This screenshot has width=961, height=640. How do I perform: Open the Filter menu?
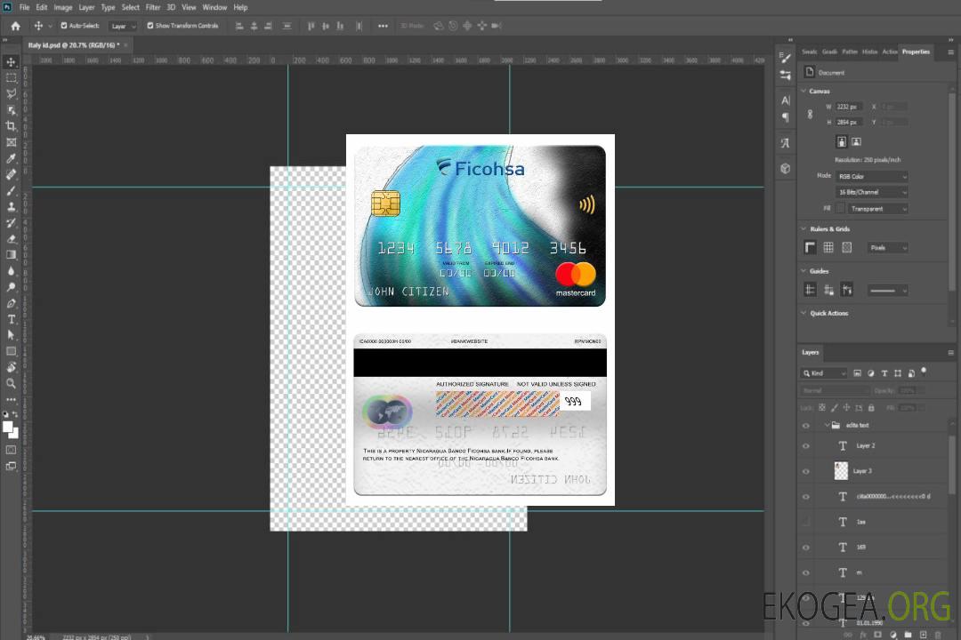tap(153, 7)
